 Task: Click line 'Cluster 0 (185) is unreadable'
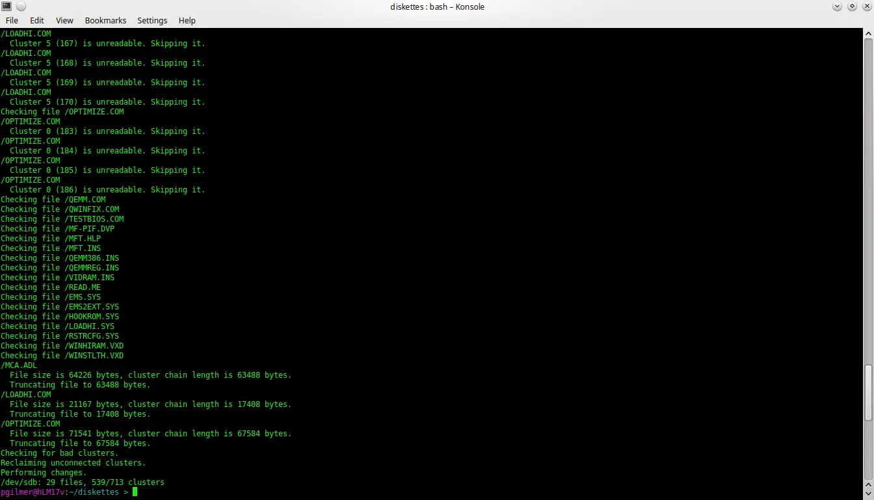point(107,170)
